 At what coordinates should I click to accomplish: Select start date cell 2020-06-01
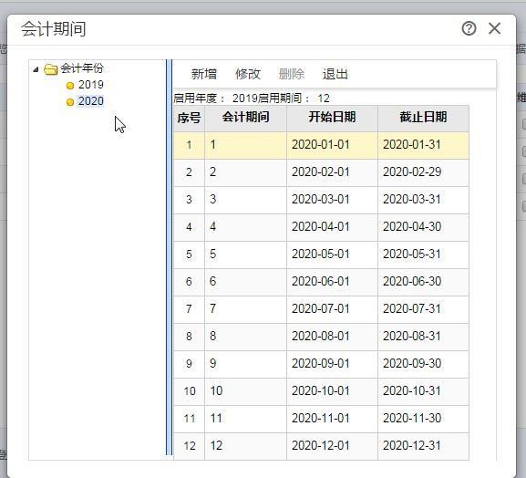pos(332,282)
